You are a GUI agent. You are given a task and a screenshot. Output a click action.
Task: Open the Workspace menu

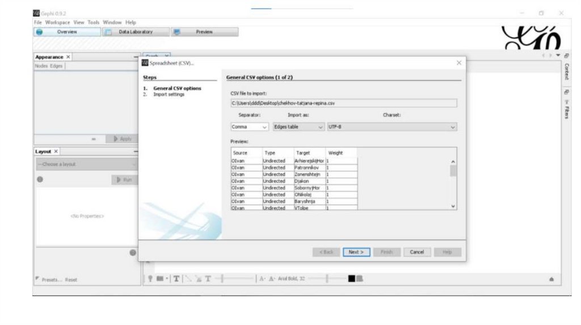(57, 22)
